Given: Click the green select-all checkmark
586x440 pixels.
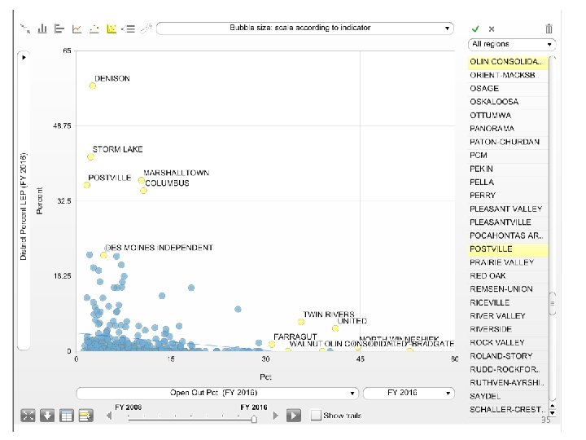Looking at the screenshot, I should [x=475, y=29].
